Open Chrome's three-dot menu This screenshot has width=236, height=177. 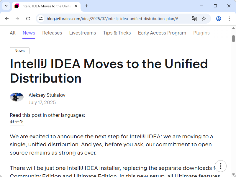[x=229, y=19]
